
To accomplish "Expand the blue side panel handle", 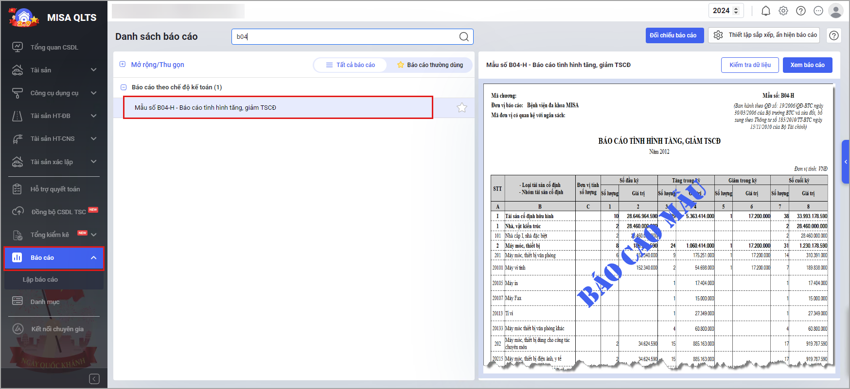I will click(846, 162).
